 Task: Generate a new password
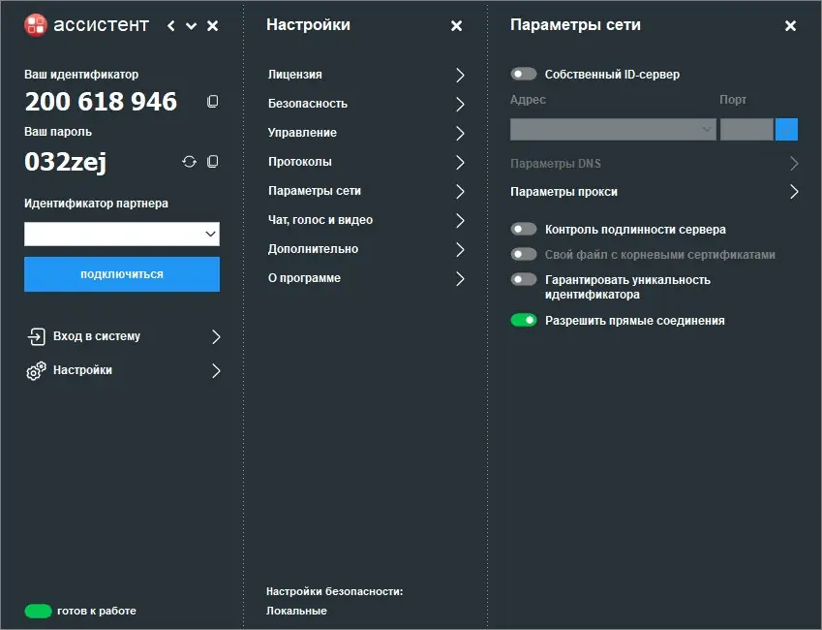click(189, 162)
